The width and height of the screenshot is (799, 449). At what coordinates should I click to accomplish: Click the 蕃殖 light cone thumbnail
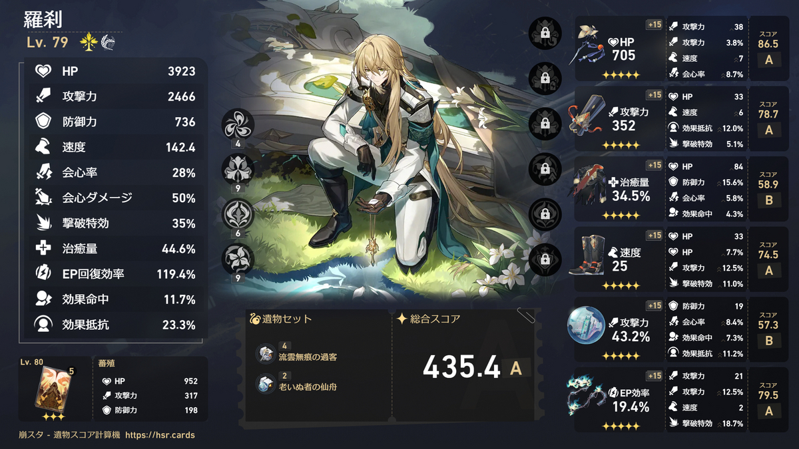point(53,390)
